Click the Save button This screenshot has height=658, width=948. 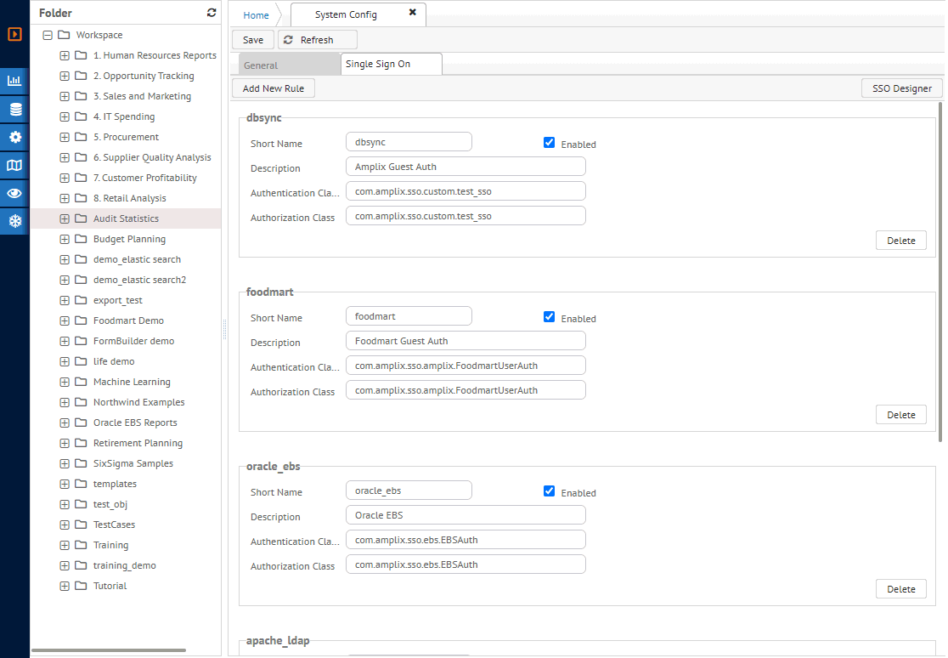point(253,40)
